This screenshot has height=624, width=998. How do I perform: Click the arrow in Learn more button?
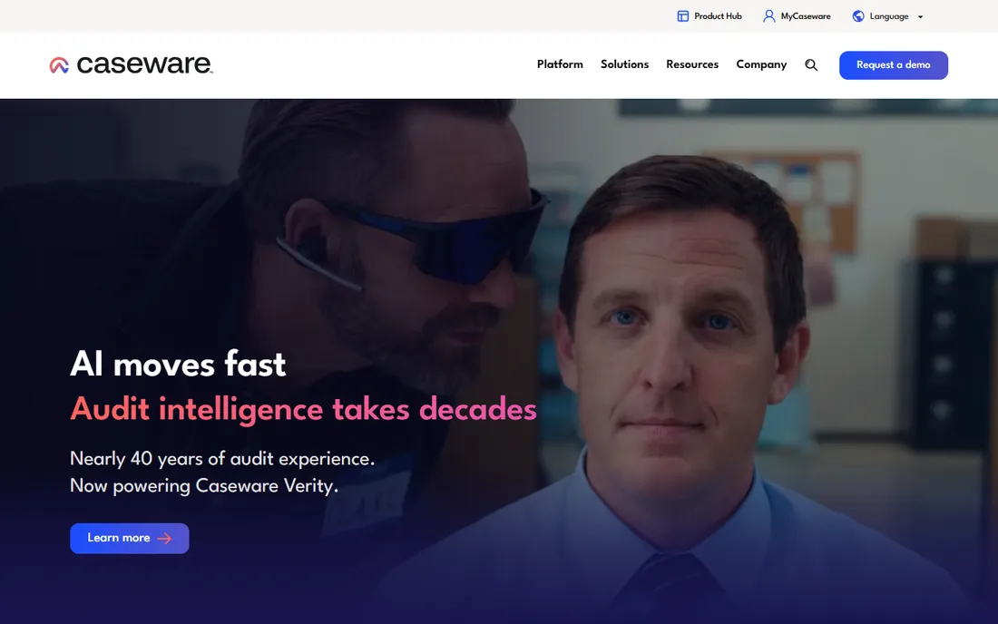(164, 539)
